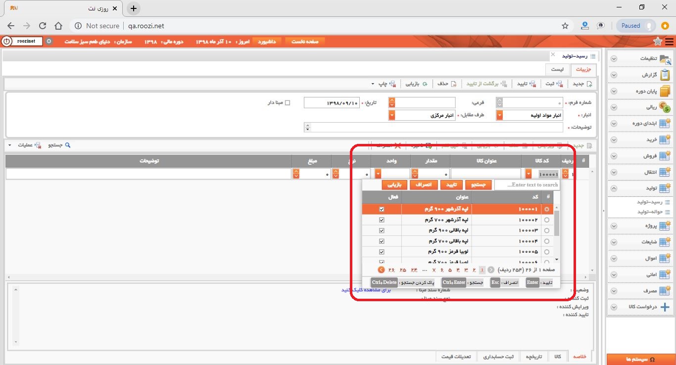The width and height of the screenshot is (676, 365).
Task: Open the تاریخچه bottom tab
Action: (533, 357)
